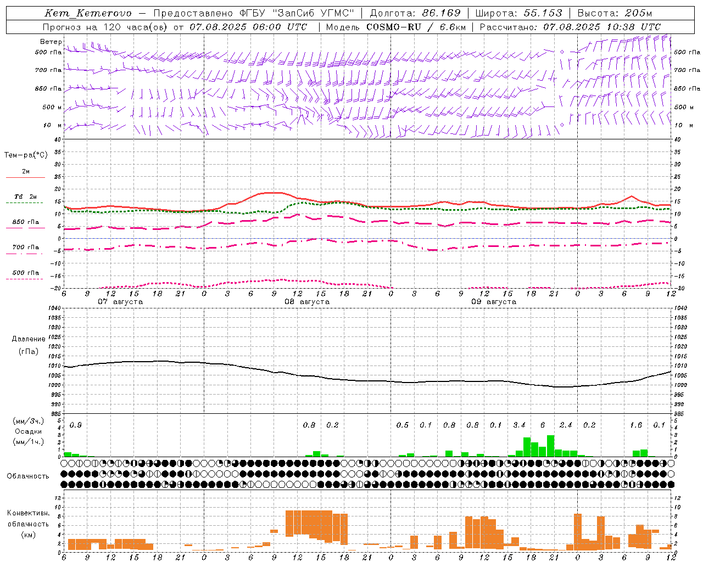Click the "Облачность" cloudiness label
Viewport: 703px width, 562px height.
pos(28,476)
